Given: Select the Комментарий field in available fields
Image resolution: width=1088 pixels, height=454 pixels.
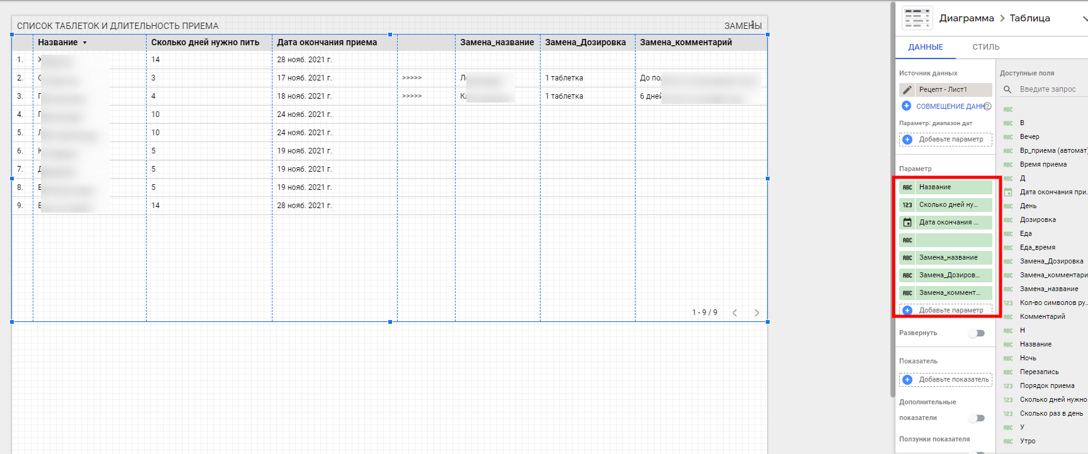Looking at the screenshot, I should [x=1043, y=317].
